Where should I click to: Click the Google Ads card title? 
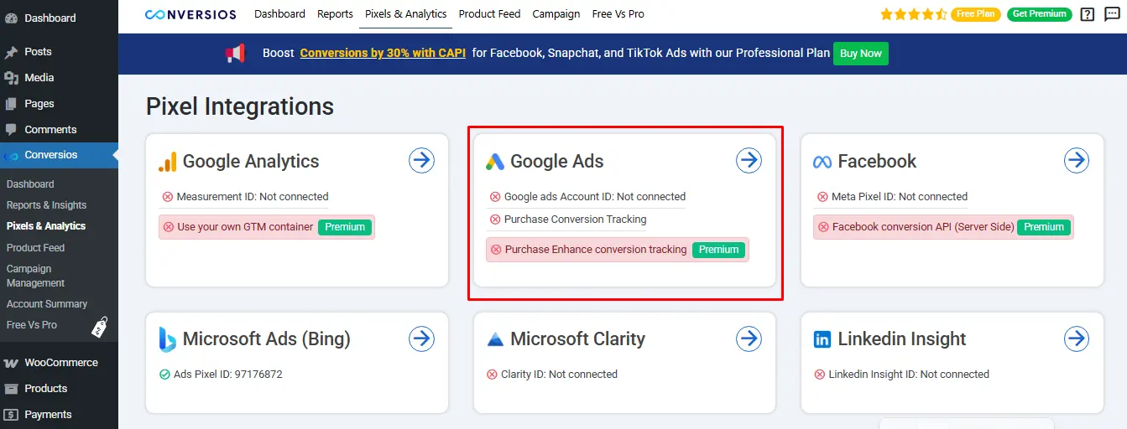(557, 162)
